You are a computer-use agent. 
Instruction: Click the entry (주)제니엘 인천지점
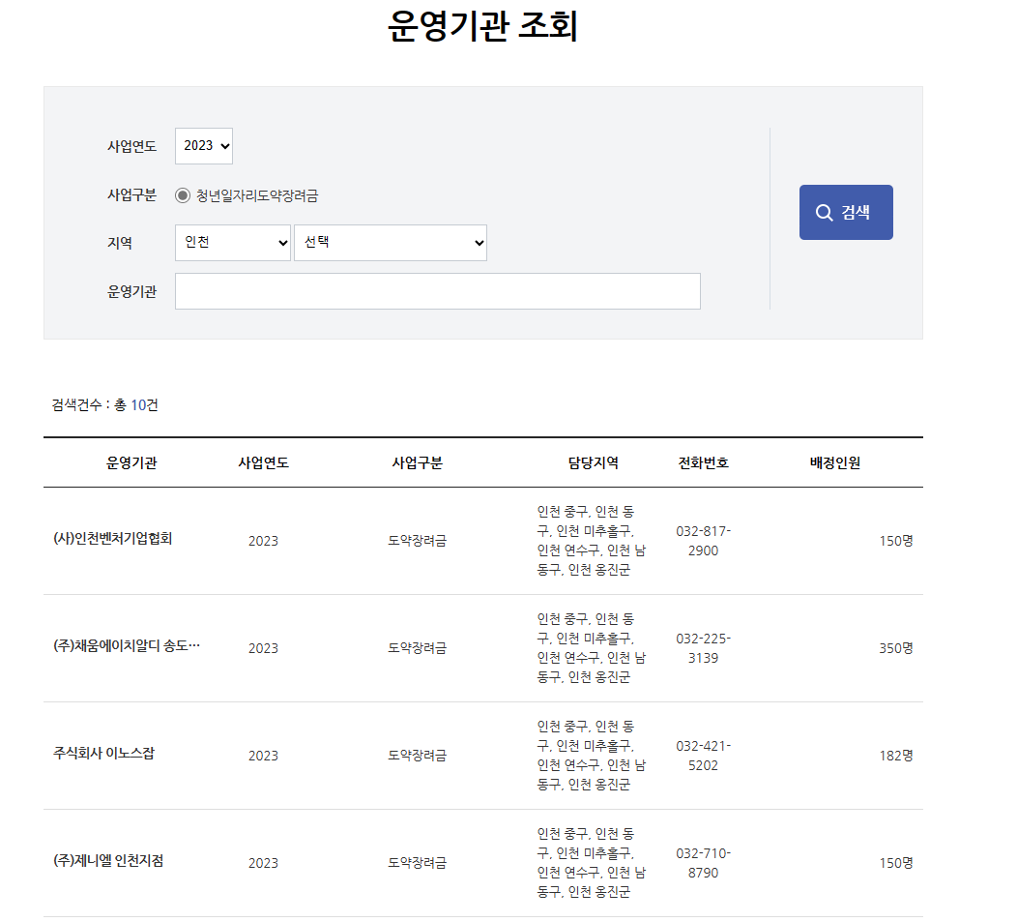(111, 862)
